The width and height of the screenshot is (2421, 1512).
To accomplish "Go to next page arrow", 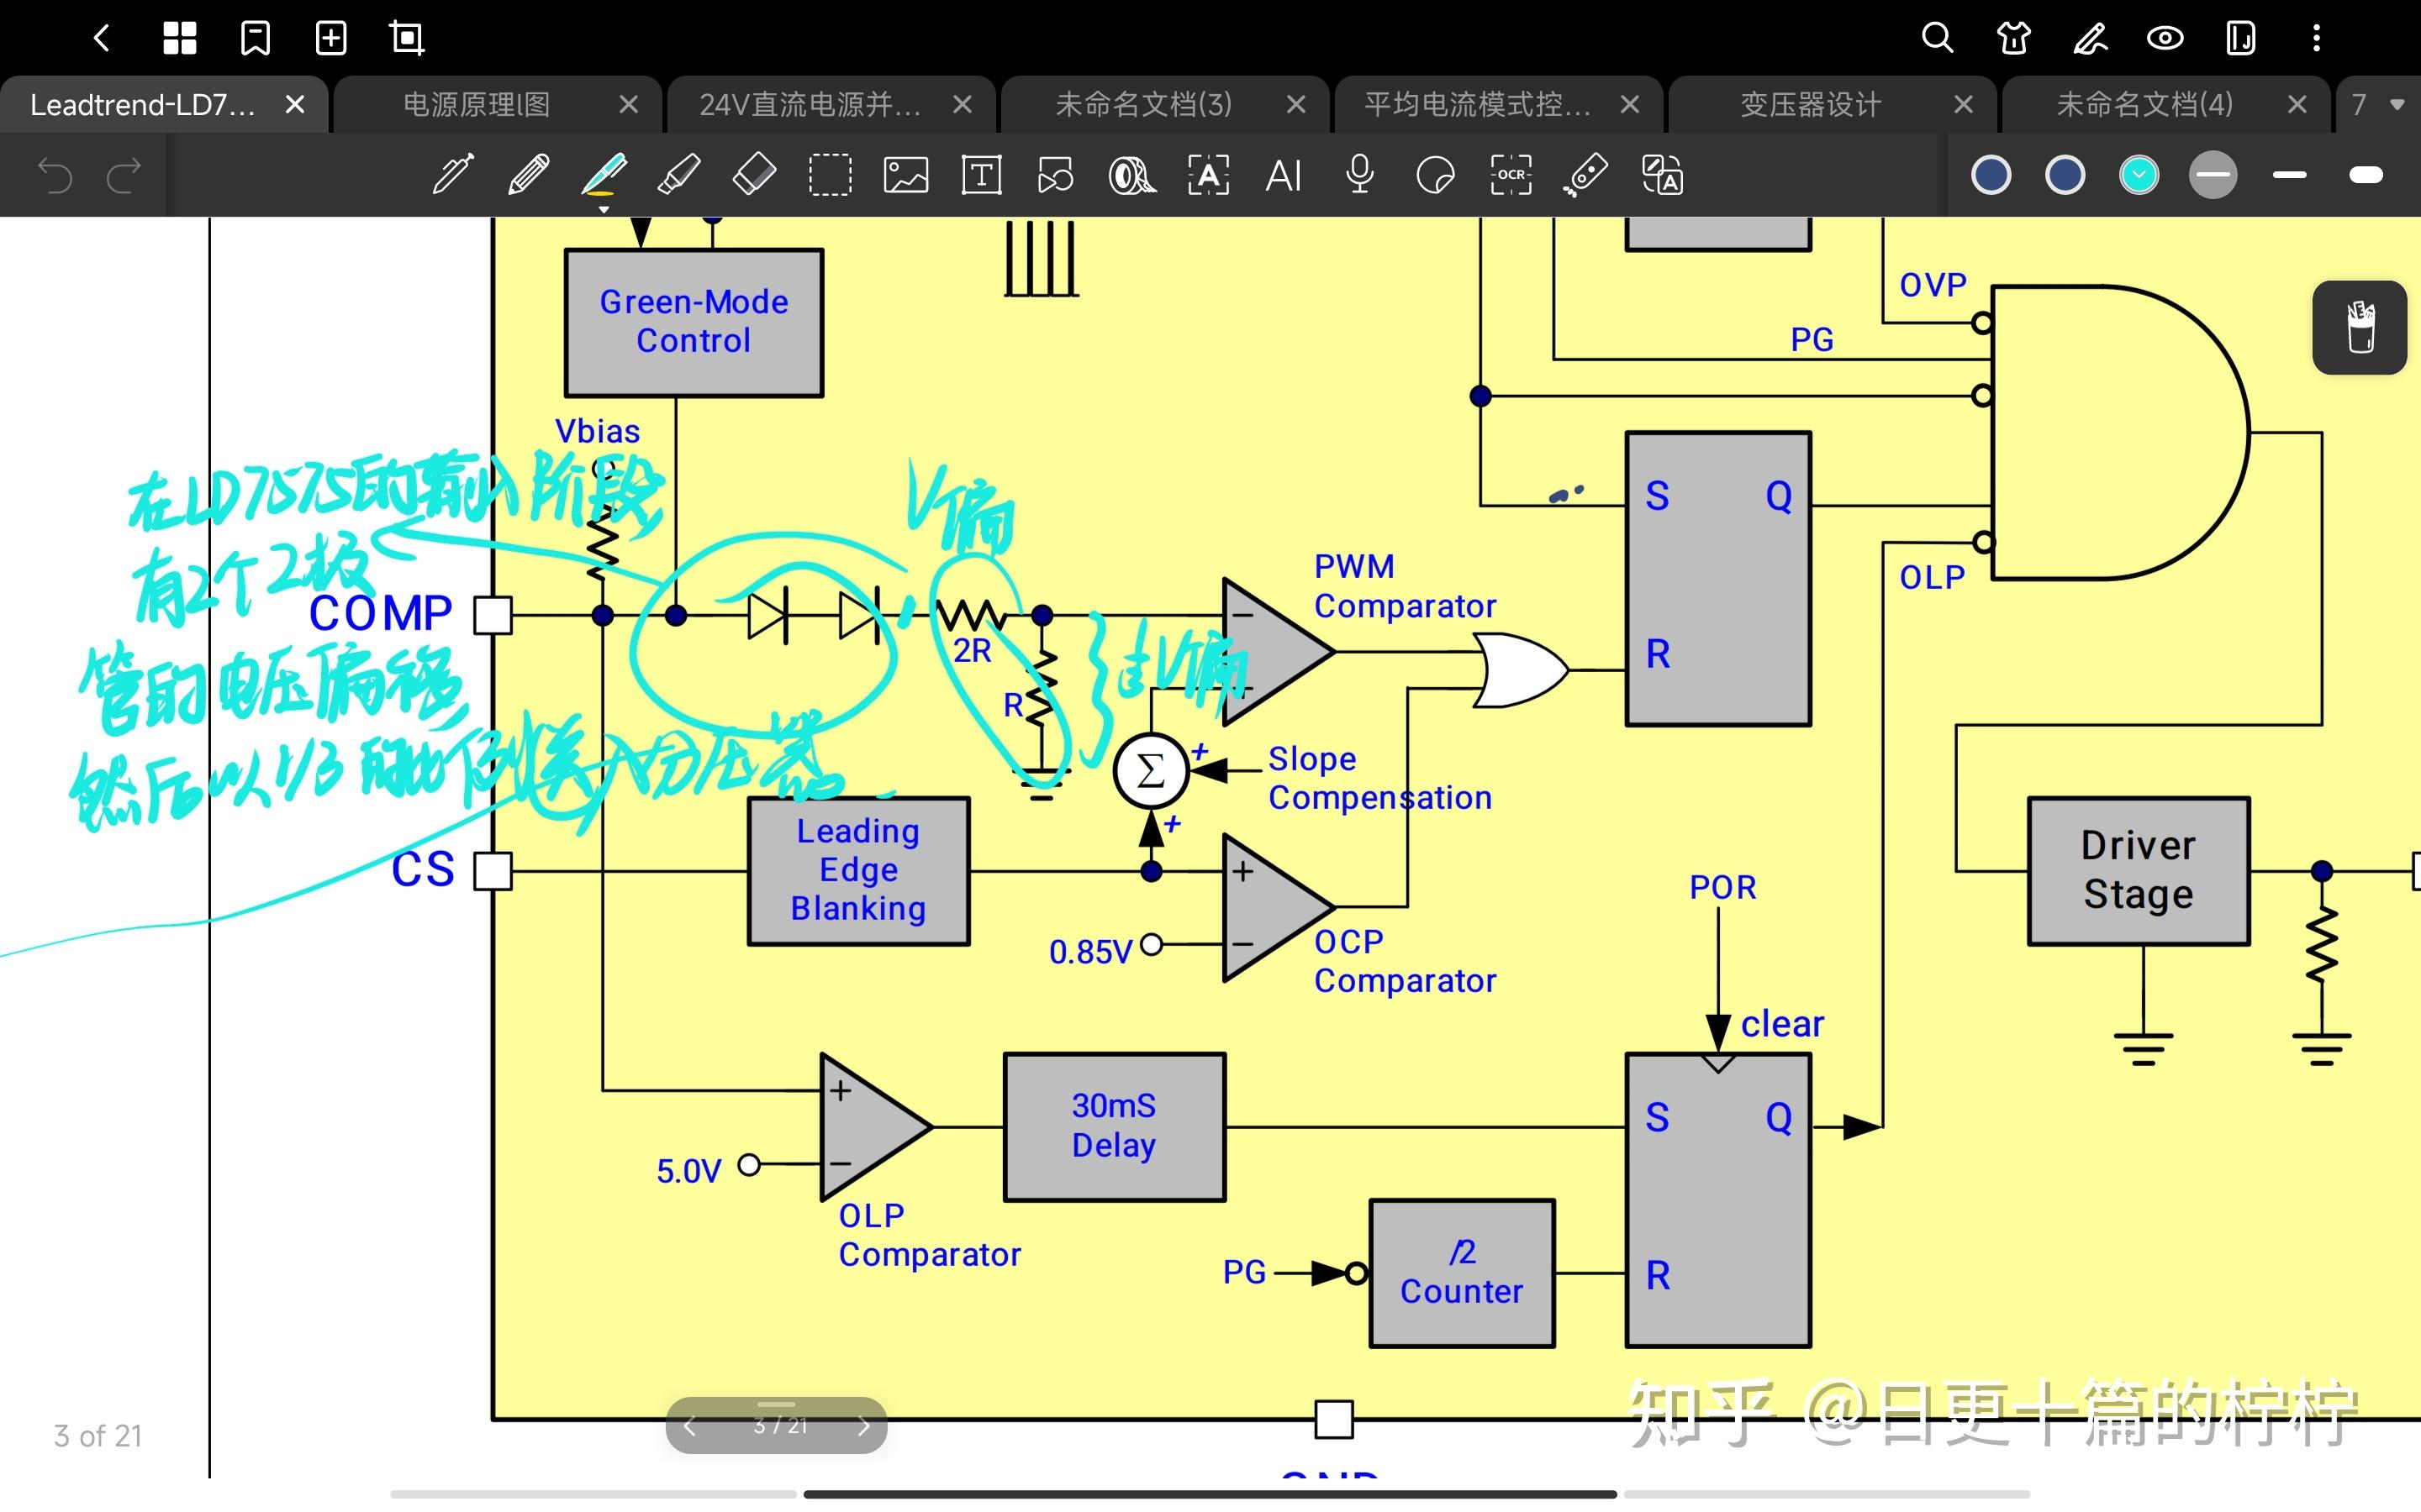I will (863, 1426).
